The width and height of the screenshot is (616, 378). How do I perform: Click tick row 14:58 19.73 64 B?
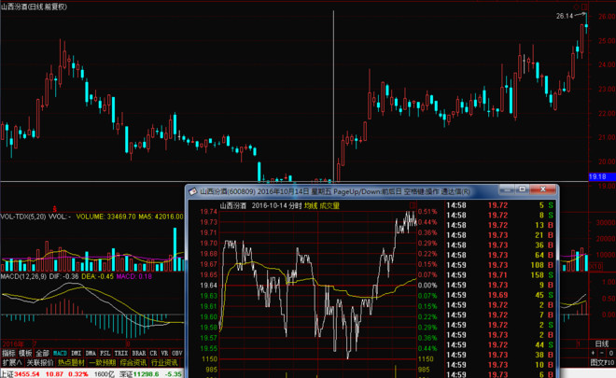[x=500, y=255]
